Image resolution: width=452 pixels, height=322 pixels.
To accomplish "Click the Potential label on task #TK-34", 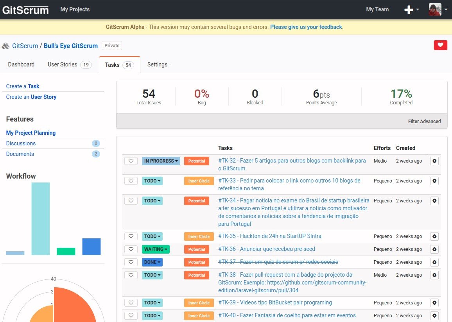I will 197,201.
